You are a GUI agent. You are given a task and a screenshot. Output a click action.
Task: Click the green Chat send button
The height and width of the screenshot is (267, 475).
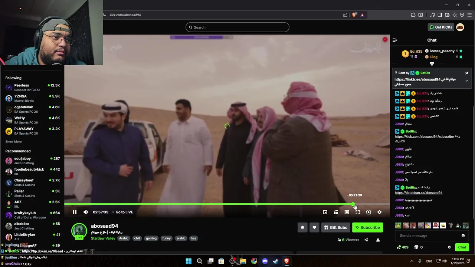[x=462, y=247]
